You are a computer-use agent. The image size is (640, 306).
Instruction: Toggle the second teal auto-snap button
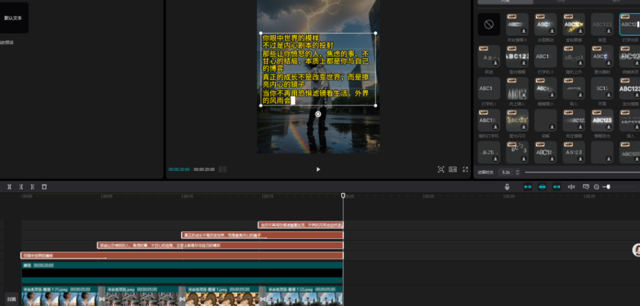(542, 186)
